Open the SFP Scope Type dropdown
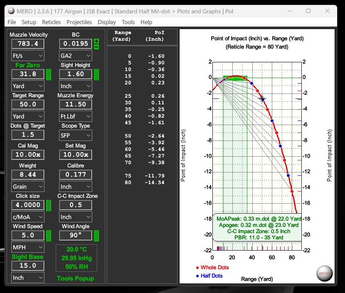 [x=76, y=135]
